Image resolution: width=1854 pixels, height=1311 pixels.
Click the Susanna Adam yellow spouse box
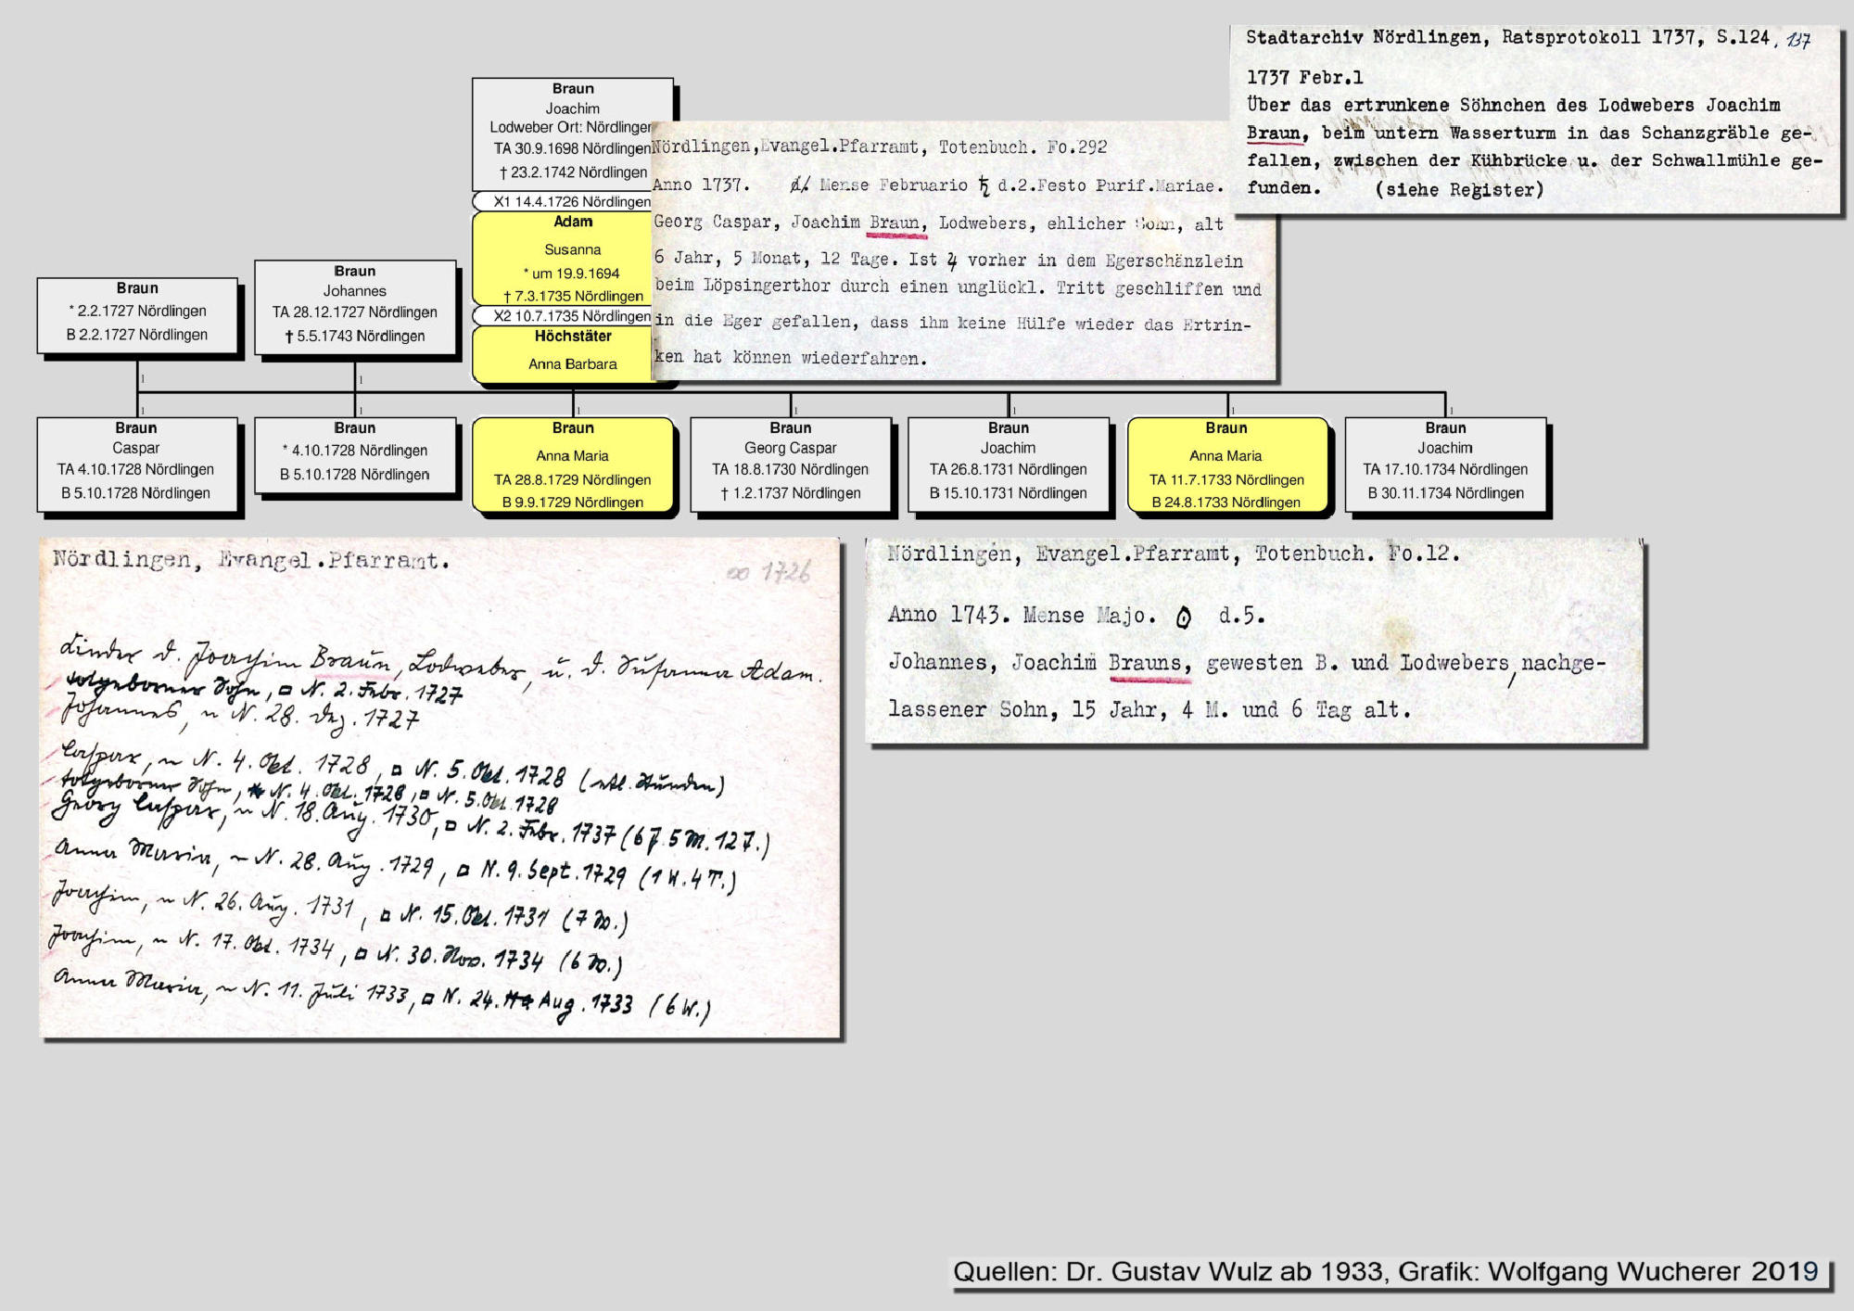[563, 260]
